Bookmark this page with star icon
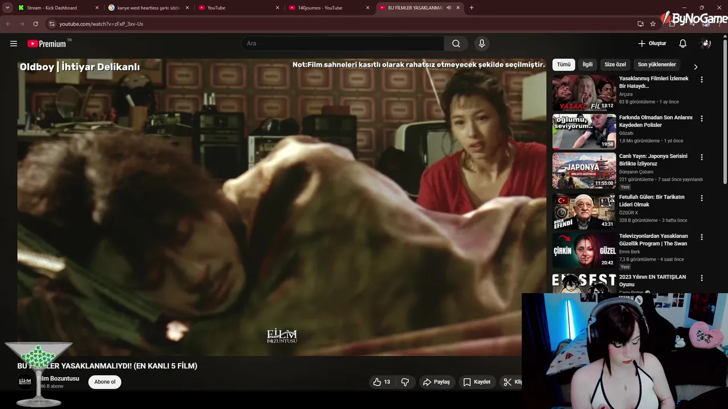The width and height of the screenshot is (728, 409). [653, 24]
